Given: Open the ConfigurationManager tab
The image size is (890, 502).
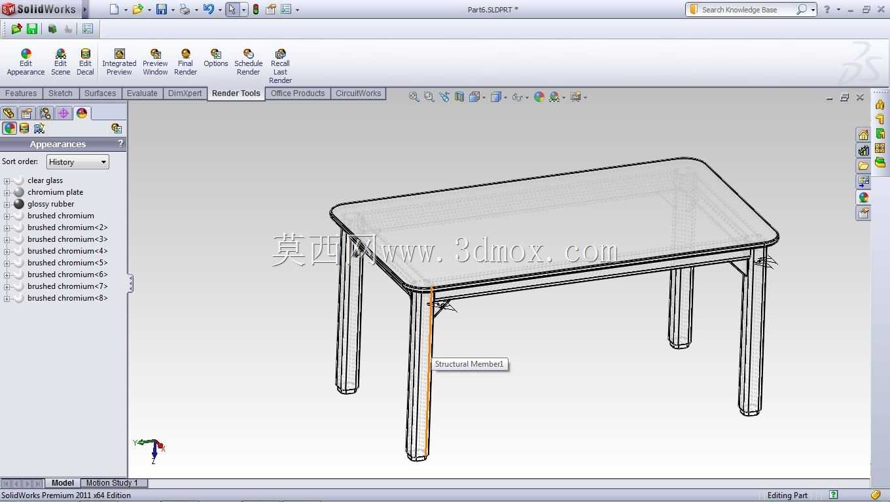Looking at the screenshot, I should point(45,113).
